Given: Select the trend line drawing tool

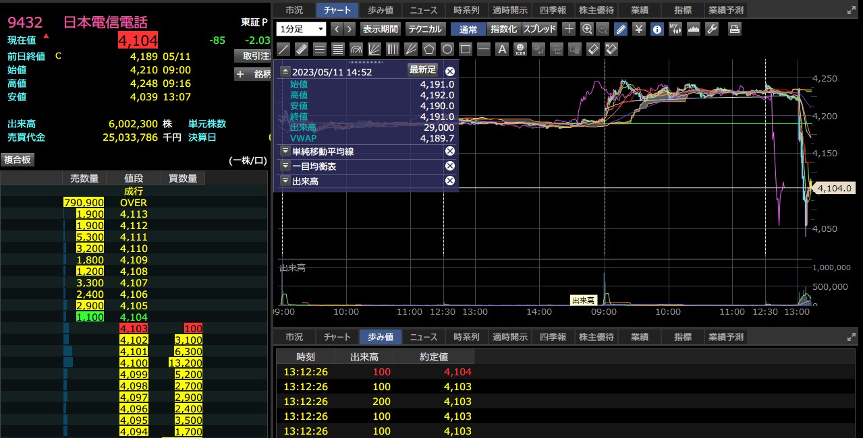Looking at the screenshot, I should (283, 49).
